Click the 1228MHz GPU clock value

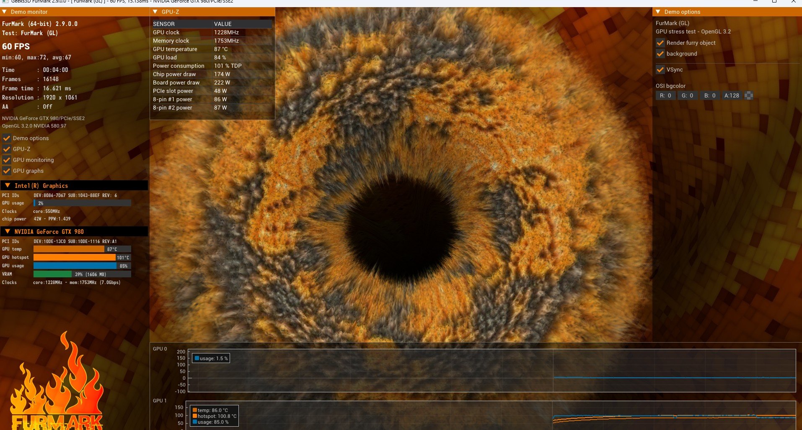[x=226, y=32]
